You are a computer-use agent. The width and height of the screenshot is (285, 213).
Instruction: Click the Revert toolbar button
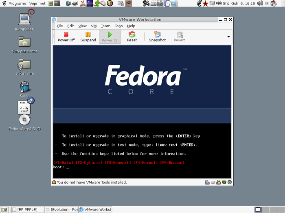click(x=180, y=37)
